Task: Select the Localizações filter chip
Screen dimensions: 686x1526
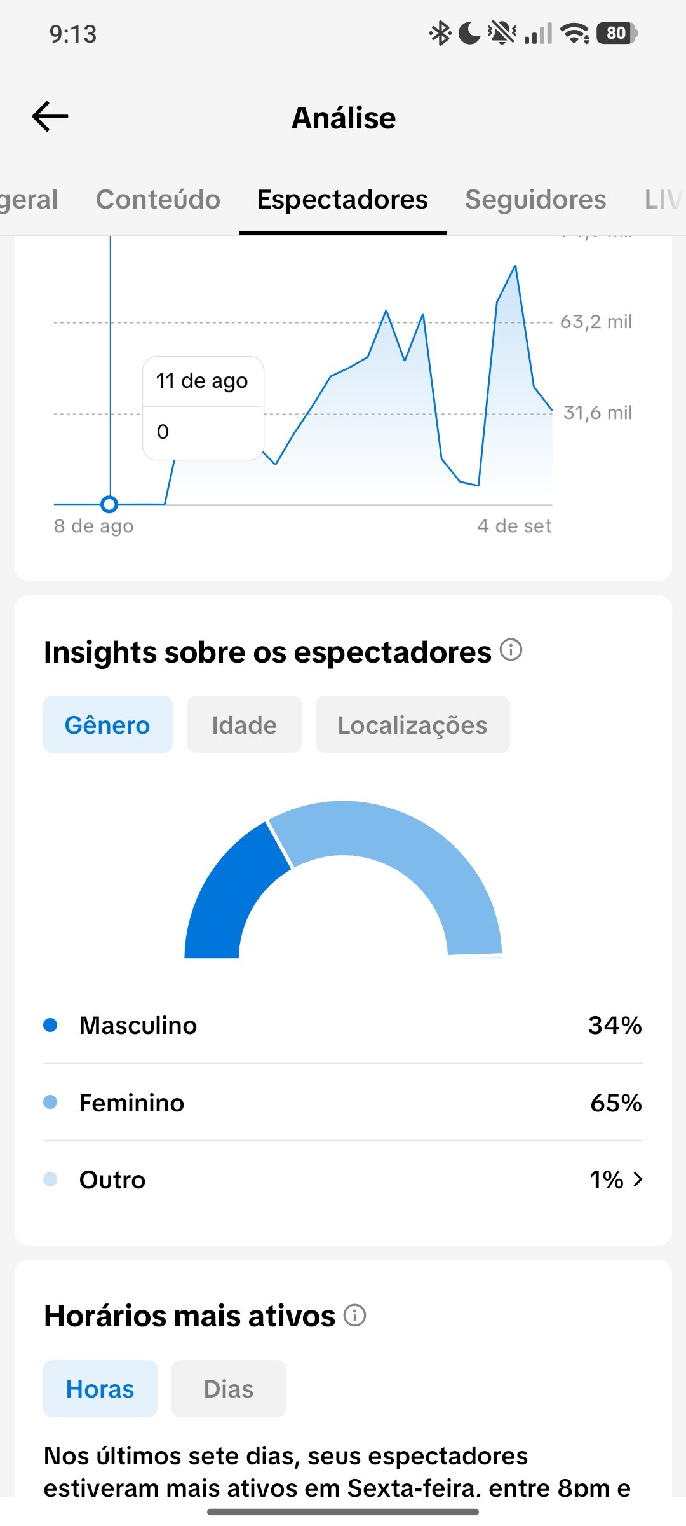Action: pyautogui.click(x=413, y=724)
